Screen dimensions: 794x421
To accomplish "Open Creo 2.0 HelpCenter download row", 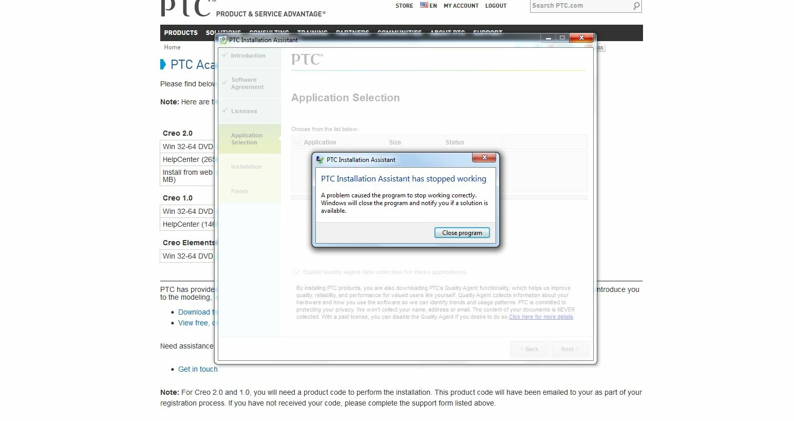I will click(187, 159).
